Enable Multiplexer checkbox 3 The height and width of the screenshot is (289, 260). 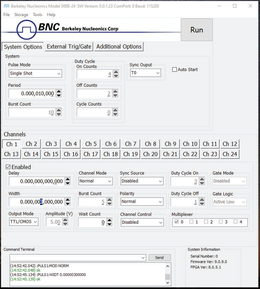(x=221, y=222)
